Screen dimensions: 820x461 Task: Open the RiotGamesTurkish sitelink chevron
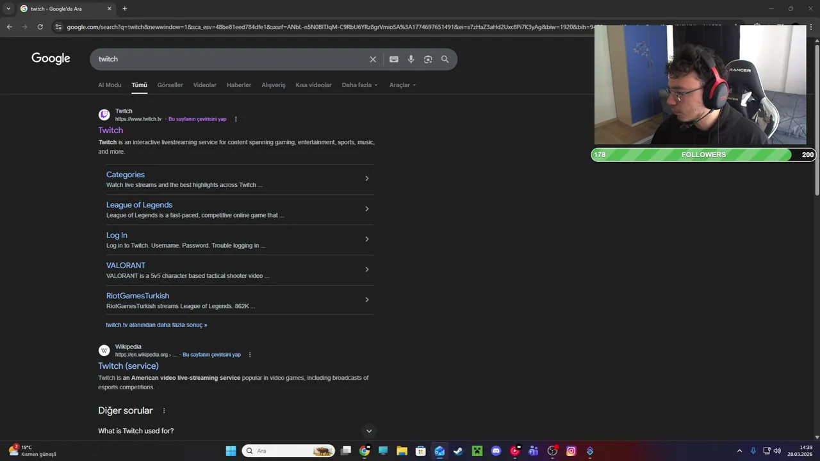(x=366, y=300)
